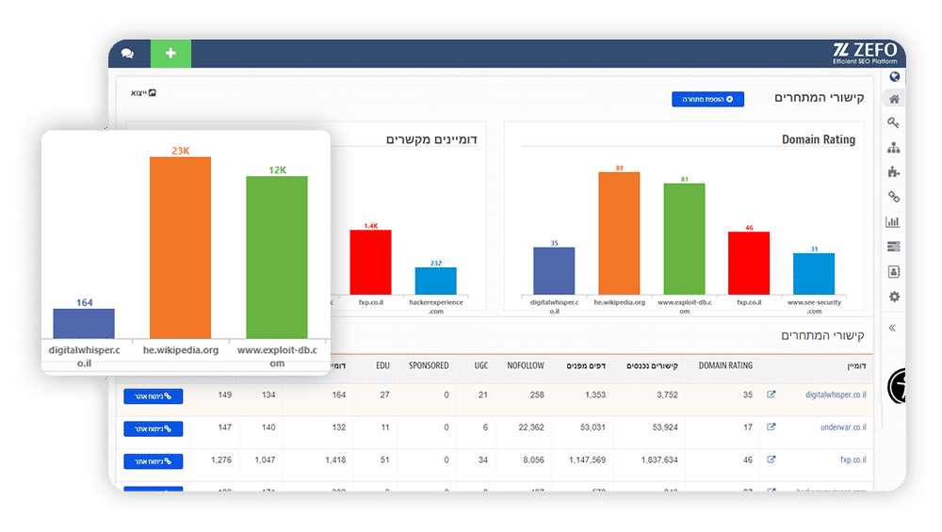The width and height of the screenshot is (942, 532).
Task: Click the red 1.4K bar in linking domains chart
Action: tap(370, 263)
